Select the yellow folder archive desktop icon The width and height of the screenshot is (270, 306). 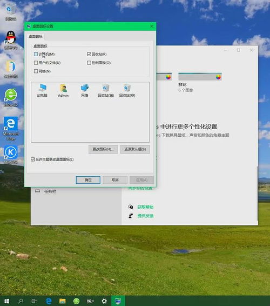coord(11,69)
